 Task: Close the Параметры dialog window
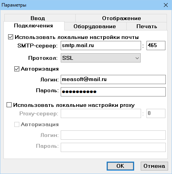click(x=166, y=5)
